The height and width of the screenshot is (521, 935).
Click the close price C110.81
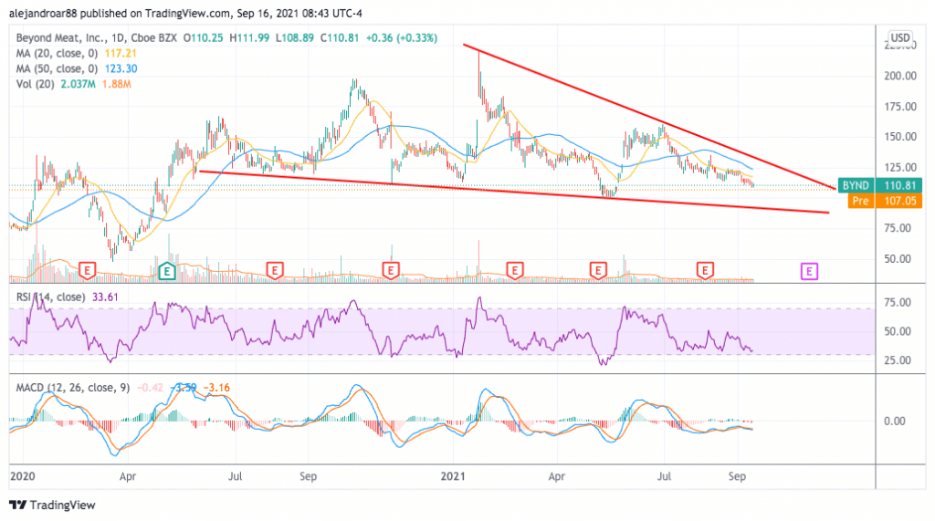[x=340, y=37]
